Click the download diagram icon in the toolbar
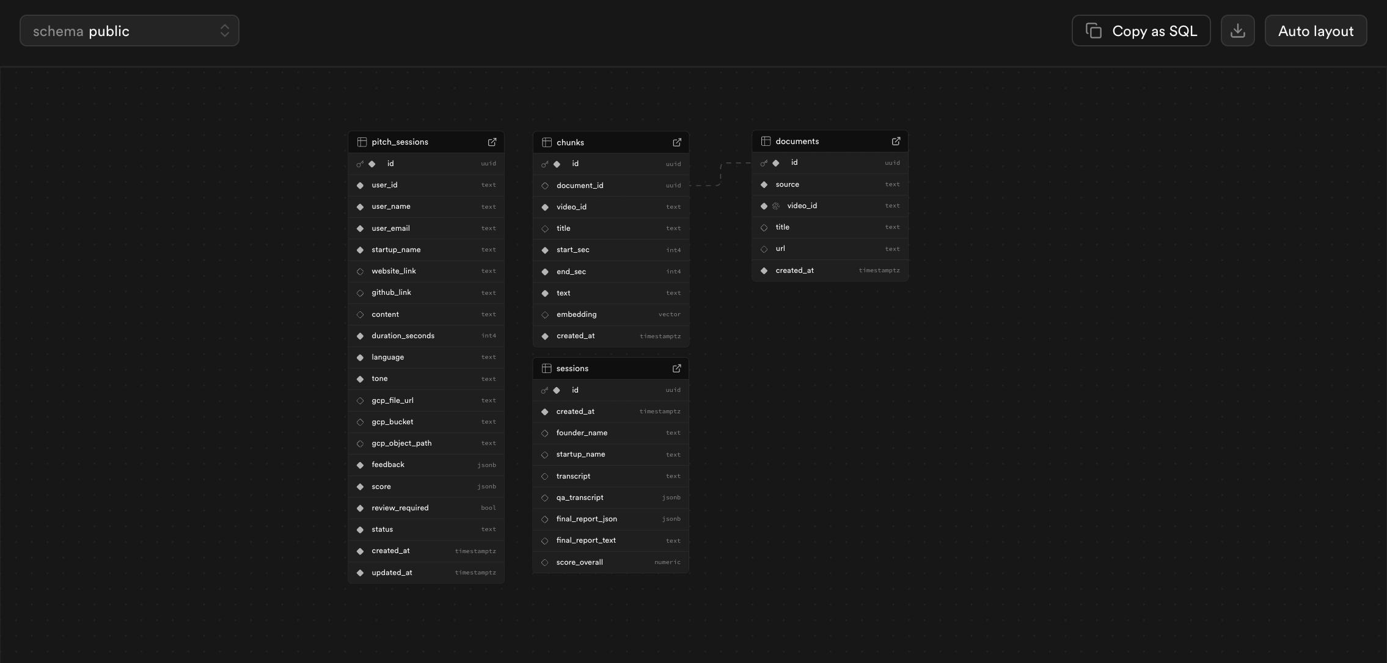This screenshot has width=1387, height=663. [1237, 30]
